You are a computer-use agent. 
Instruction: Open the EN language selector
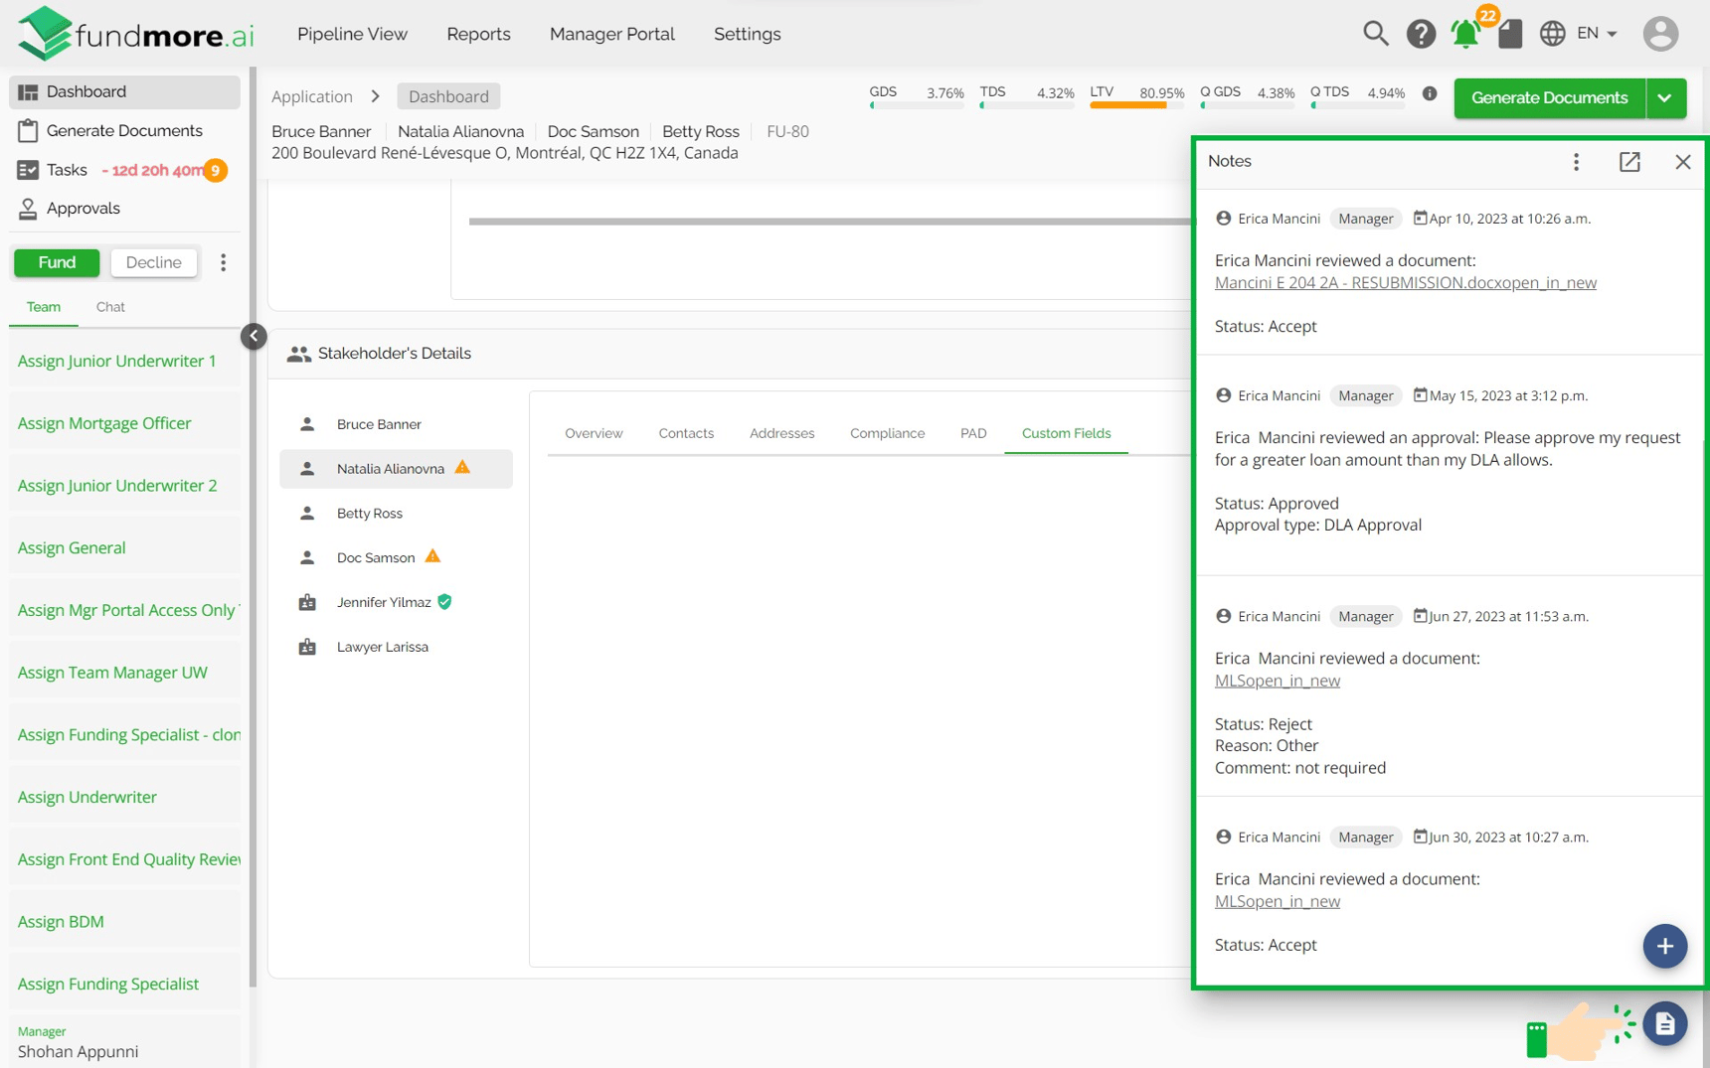tap(1581, 34)
